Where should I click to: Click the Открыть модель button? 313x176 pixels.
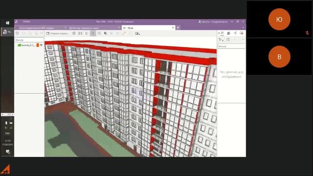[58, 33]
